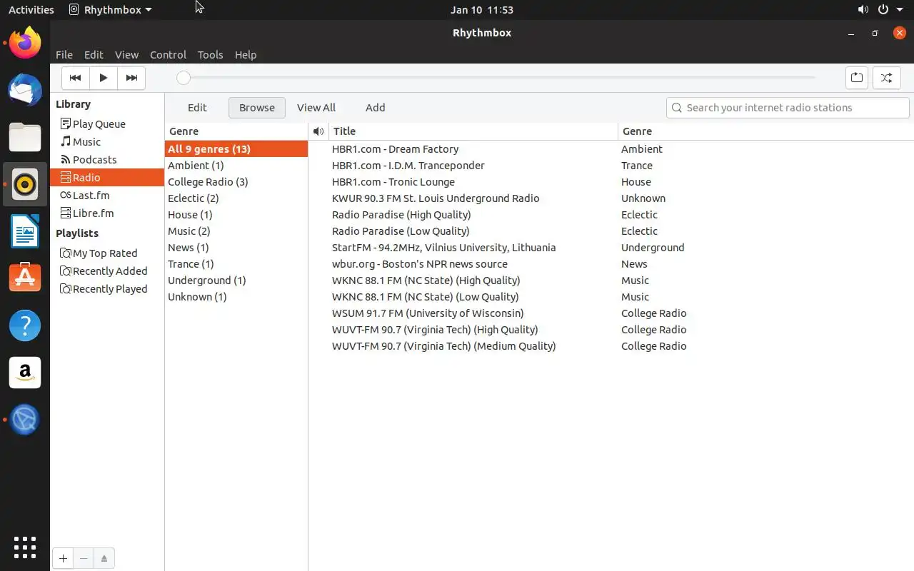Open the Edit menu
The height and width of the screenshot is (571, 914).
click(x=94, y=54)
